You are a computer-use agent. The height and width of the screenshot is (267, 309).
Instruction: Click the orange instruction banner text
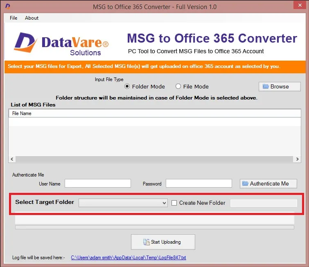click(144, 66)
